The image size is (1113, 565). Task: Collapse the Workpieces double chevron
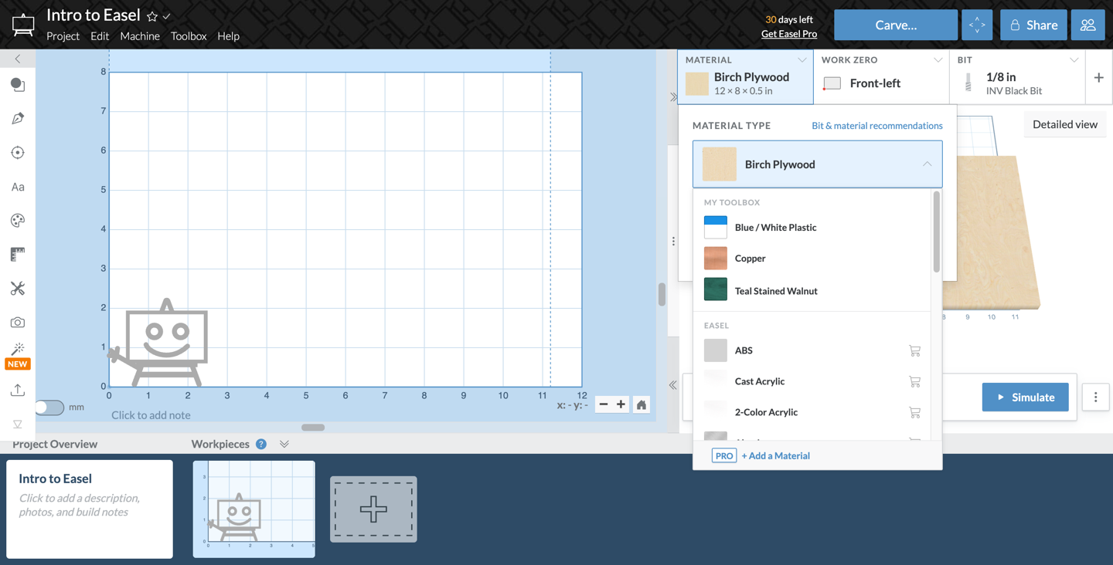[x=284, y=444]
